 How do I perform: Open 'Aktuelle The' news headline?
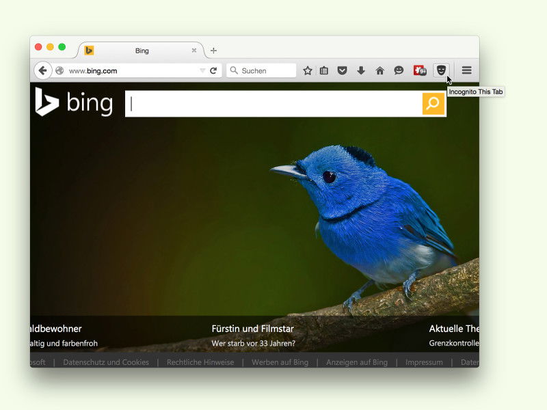pyautogui.click(x=454, y=329)
